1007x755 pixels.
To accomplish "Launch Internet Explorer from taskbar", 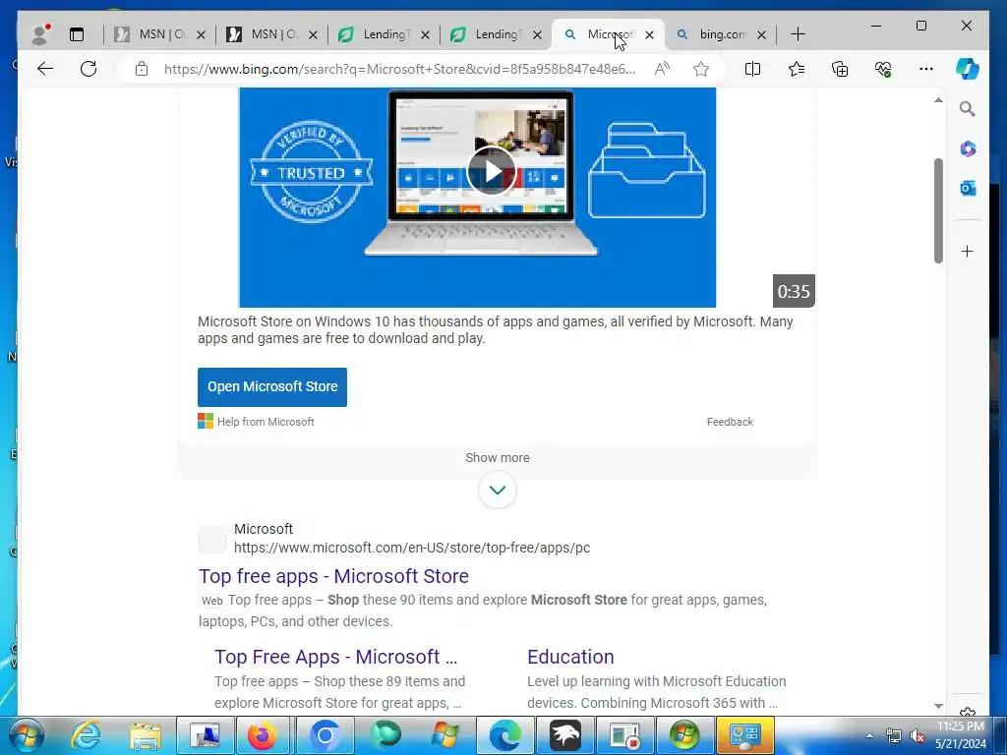I will click(87, 735).
